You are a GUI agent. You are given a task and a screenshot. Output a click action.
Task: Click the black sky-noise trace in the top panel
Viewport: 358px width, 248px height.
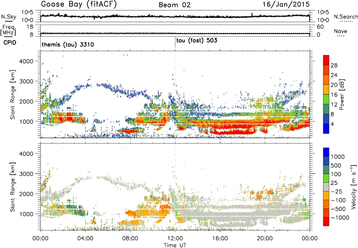click(175, 17)
